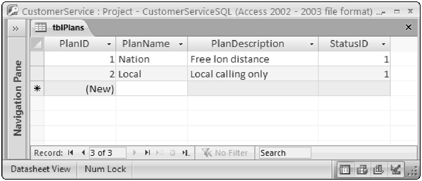Open PlanID column dropdown arrow
422x181 pixels.
click(x=109, y=44)
